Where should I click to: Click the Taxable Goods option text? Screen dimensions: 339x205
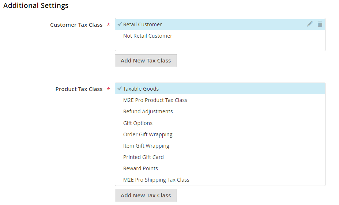pyautogui.click(x=141, y=89)
